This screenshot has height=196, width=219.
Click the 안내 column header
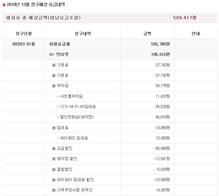[x=196, y=34]
